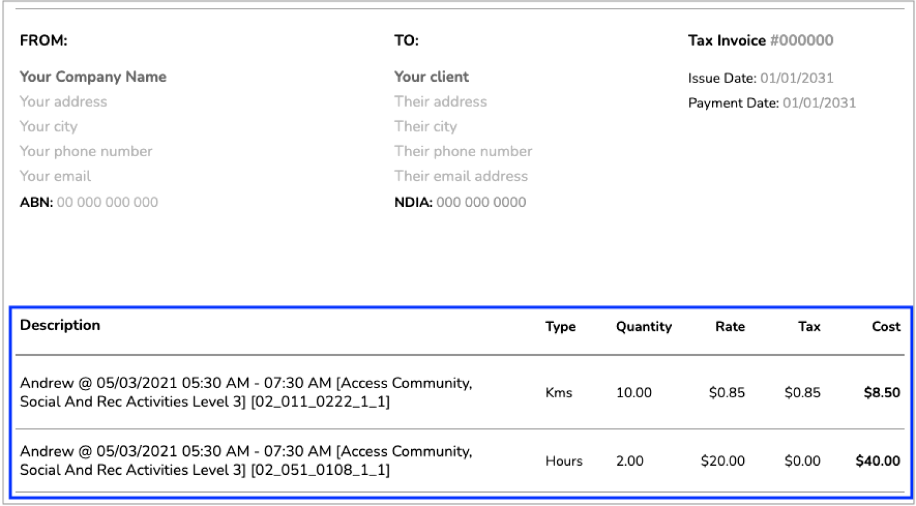Click the Description column header
The image size is (916, 506).
pos(60,325)
